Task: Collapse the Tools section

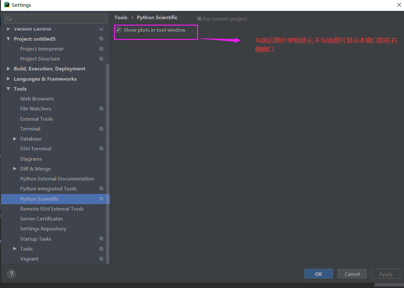Action: (x=8, y=89)
